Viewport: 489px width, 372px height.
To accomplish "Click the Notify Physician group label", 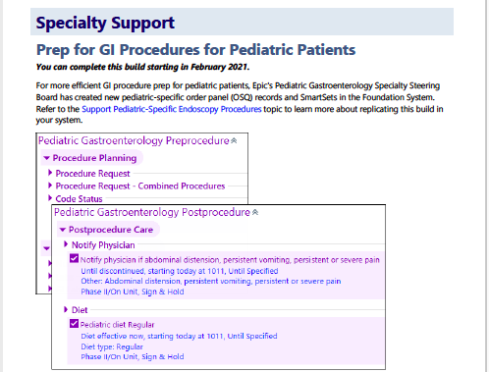I will (103, 245).
